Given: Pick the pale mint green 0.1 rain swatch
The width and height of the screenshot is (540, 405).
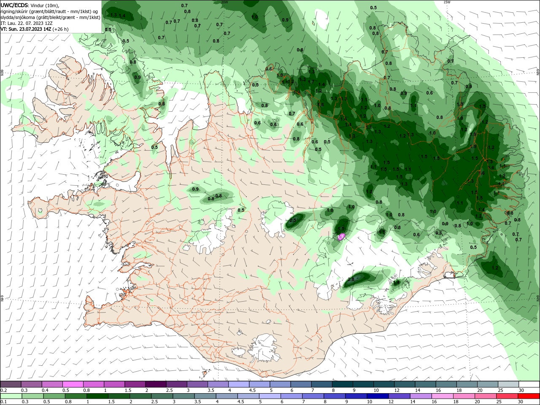Looking at the screenshot, I should click(11, 396).
